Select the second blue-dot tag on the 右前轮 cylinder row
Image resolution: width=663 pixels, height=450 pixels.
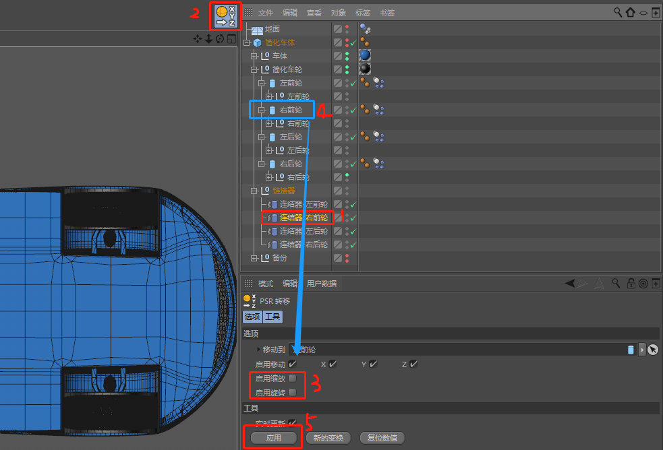coord(378,110)
